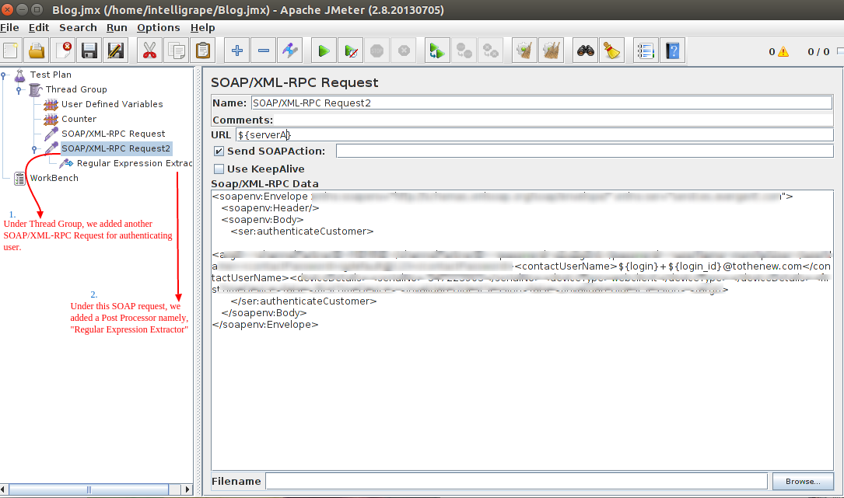Click the Toggle enable/disable icon
Viewport: 844px width, 498px height.
pyautogui.click(x=289, y=51)
